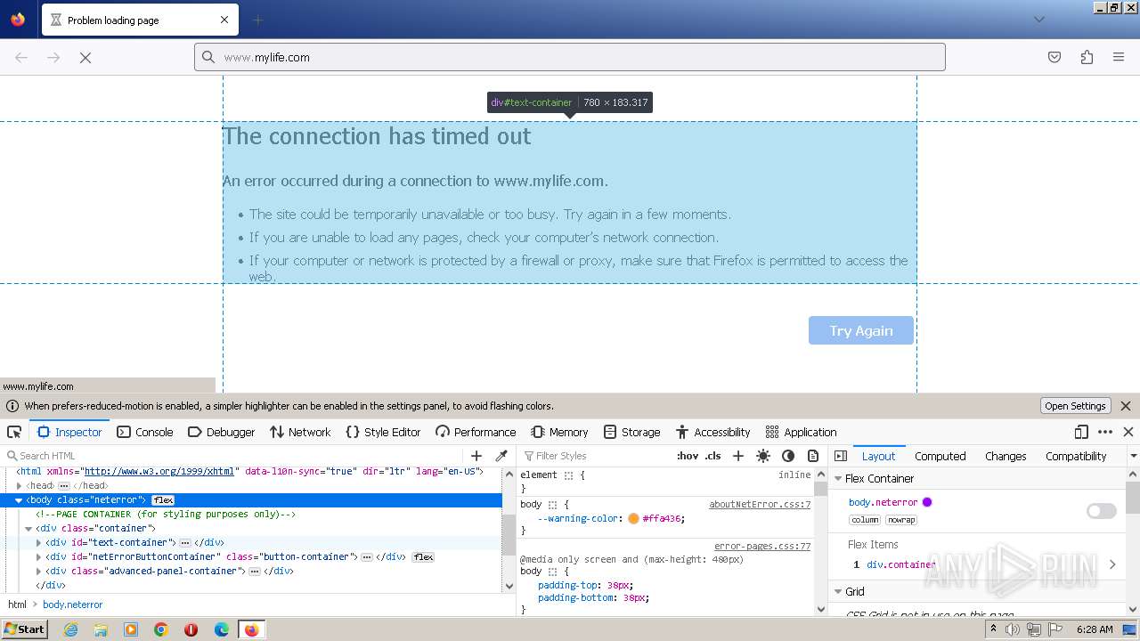Open the Network tab
Viewport: 1140px width, 641px height.
(x=300, y=432)
